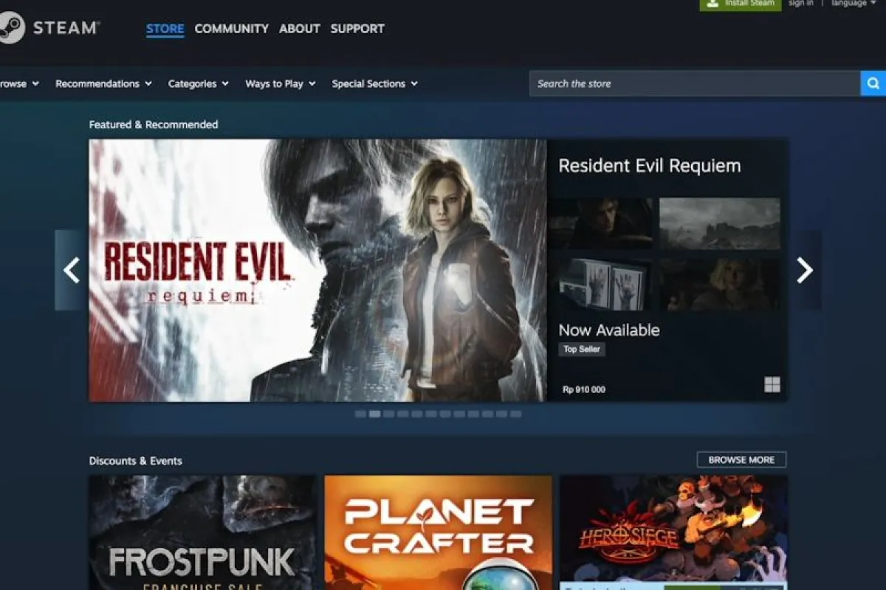The image size is (886, 590).
Task: Expand the Recommendations dropdown menu
Action: coord(103,84)
